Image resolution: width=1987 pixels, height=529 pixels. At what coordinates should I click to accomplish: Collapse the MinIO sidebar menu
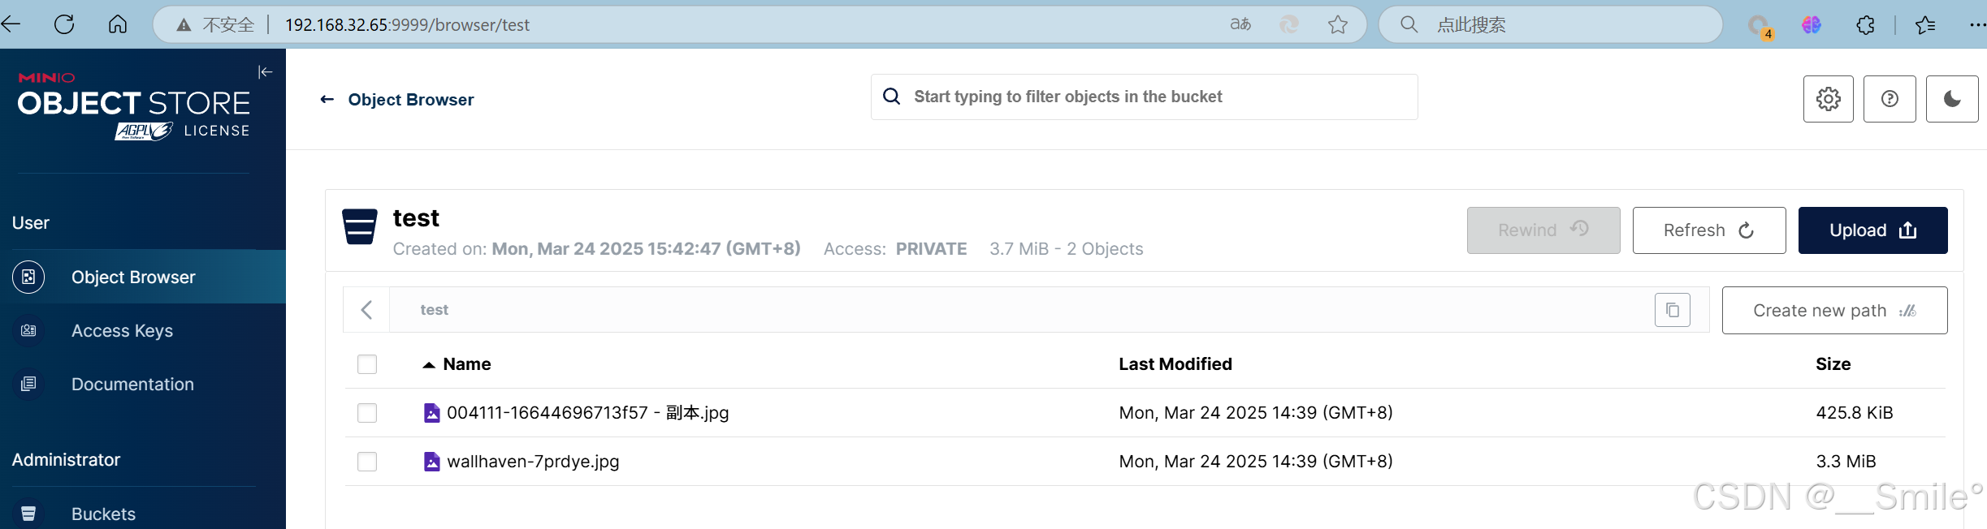tap(266, 72)
